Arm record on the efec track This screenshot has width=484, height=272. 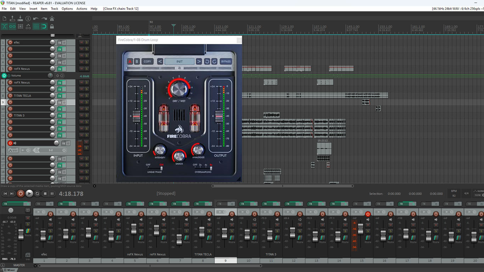point(10,42)
